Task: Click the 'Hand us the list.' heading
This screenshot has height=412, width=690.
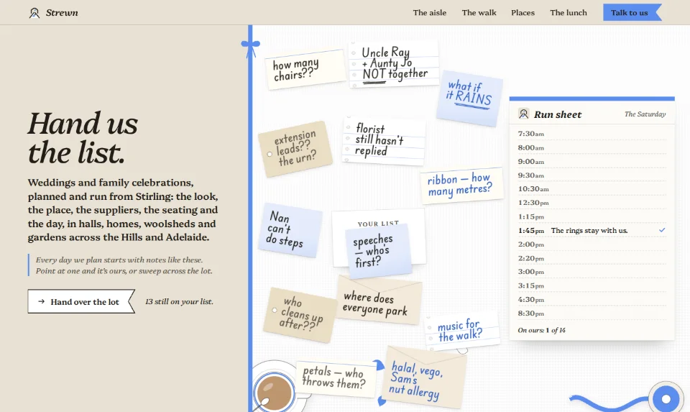Action: tap(83, 138)
